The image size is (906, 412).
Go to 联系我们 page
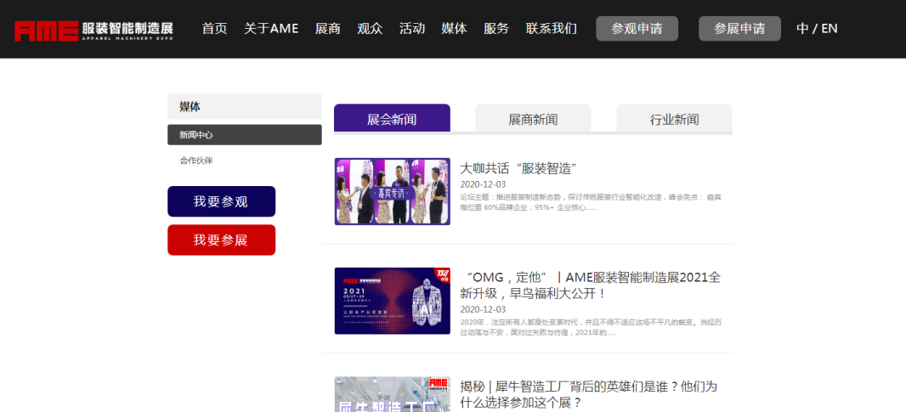(x=551, y=29)
